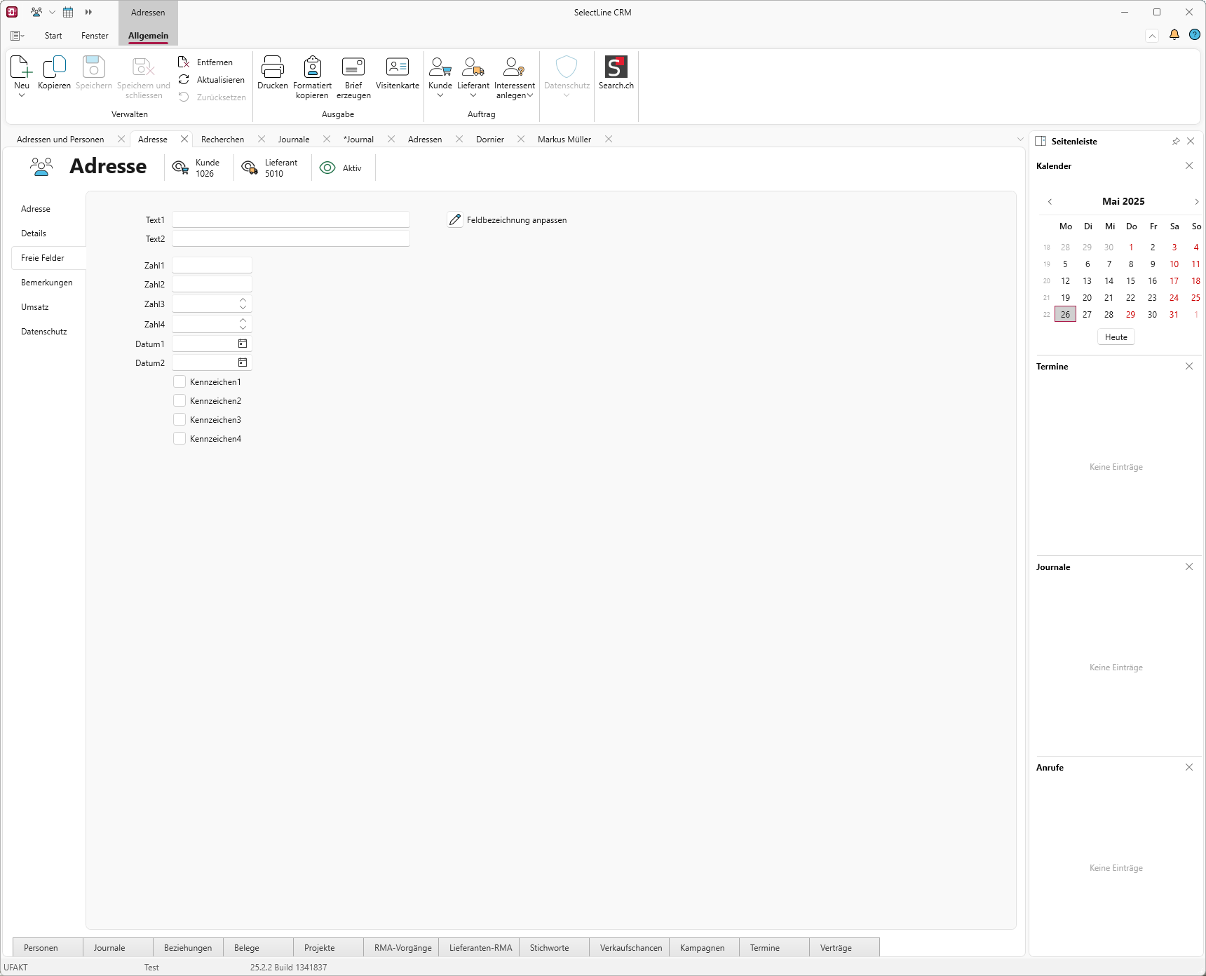
Task: Open the Lieferant dropdown in Auftrag group
Action: [473, 95]
